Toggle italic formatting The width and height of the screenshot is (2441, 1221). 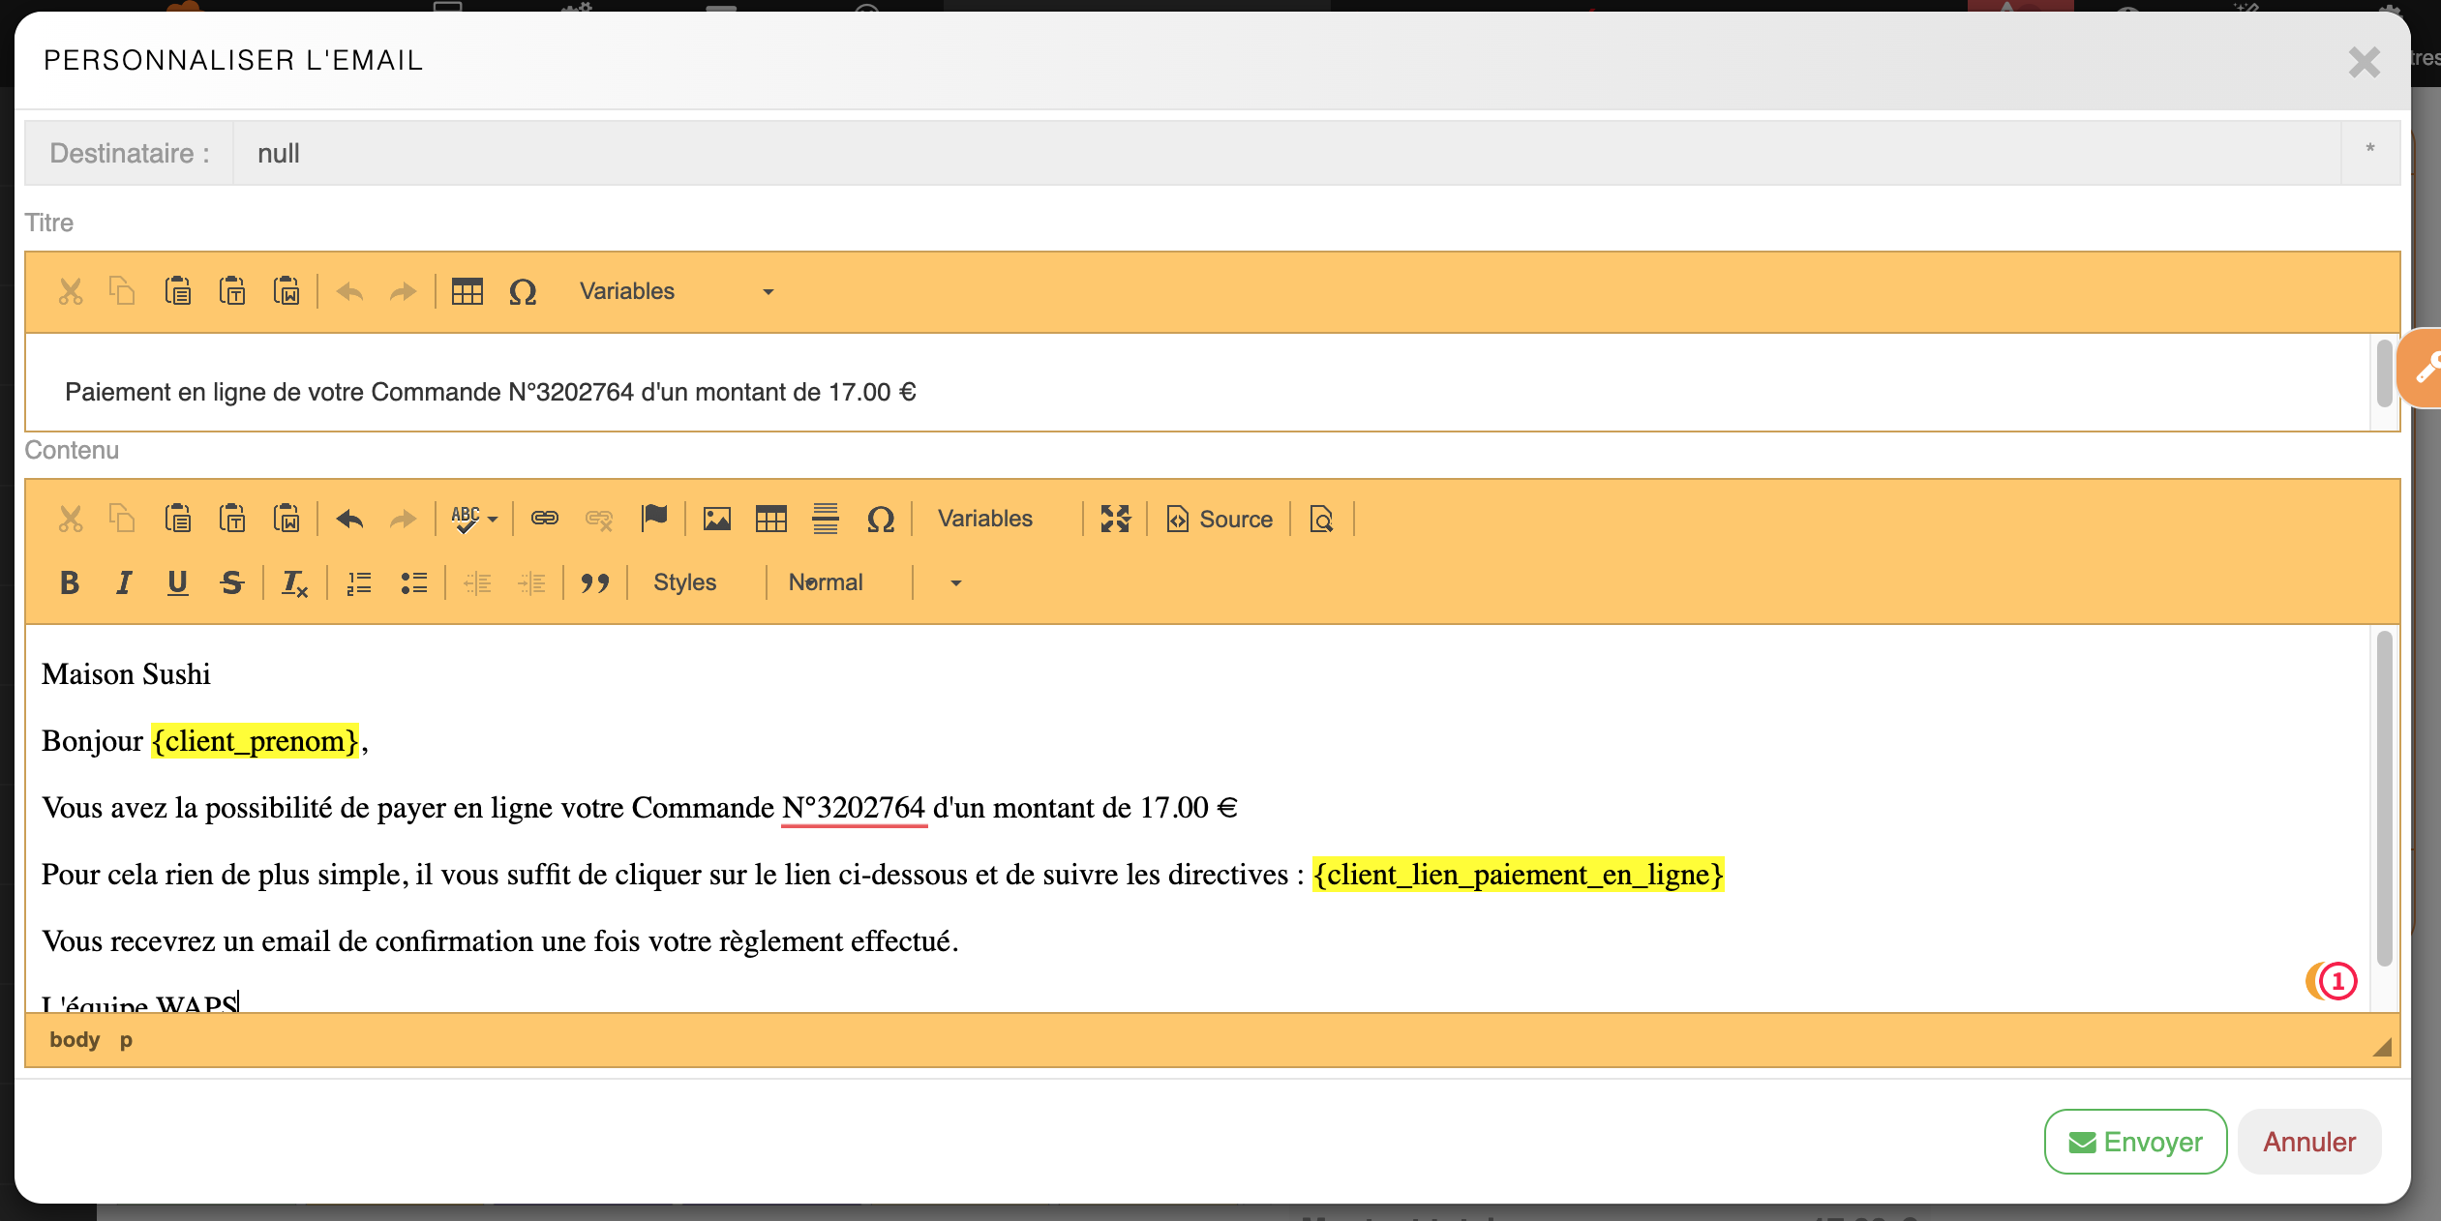(x=123, y=583)
